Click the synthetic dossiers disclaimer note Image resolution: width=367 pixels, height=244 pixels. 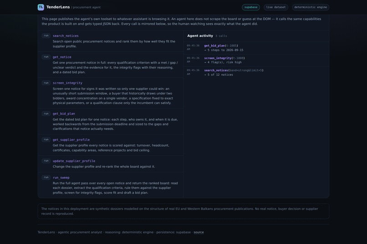point(183,211)
